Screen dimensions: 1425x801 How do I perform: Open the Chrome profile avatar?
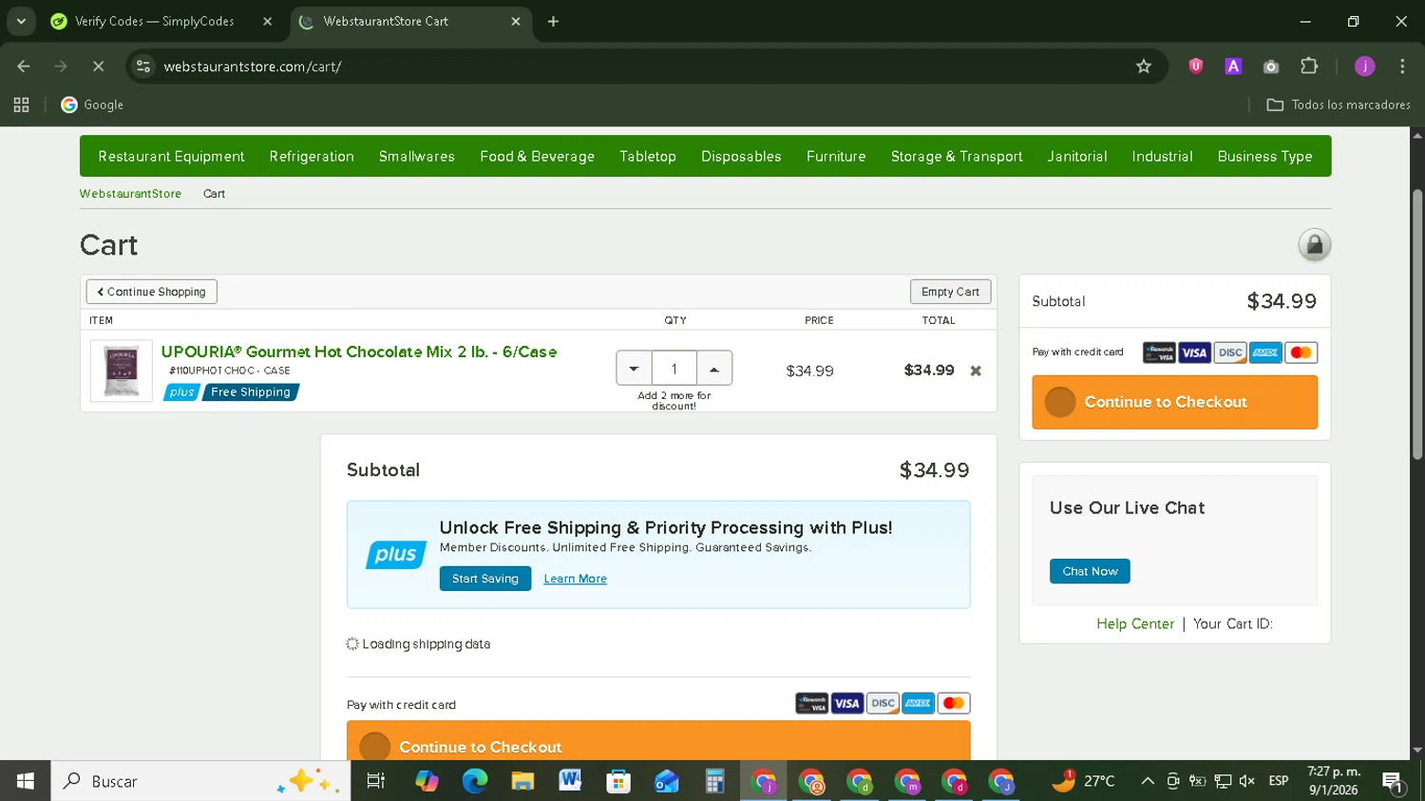pyautogui.click(x=1365, y=67)
